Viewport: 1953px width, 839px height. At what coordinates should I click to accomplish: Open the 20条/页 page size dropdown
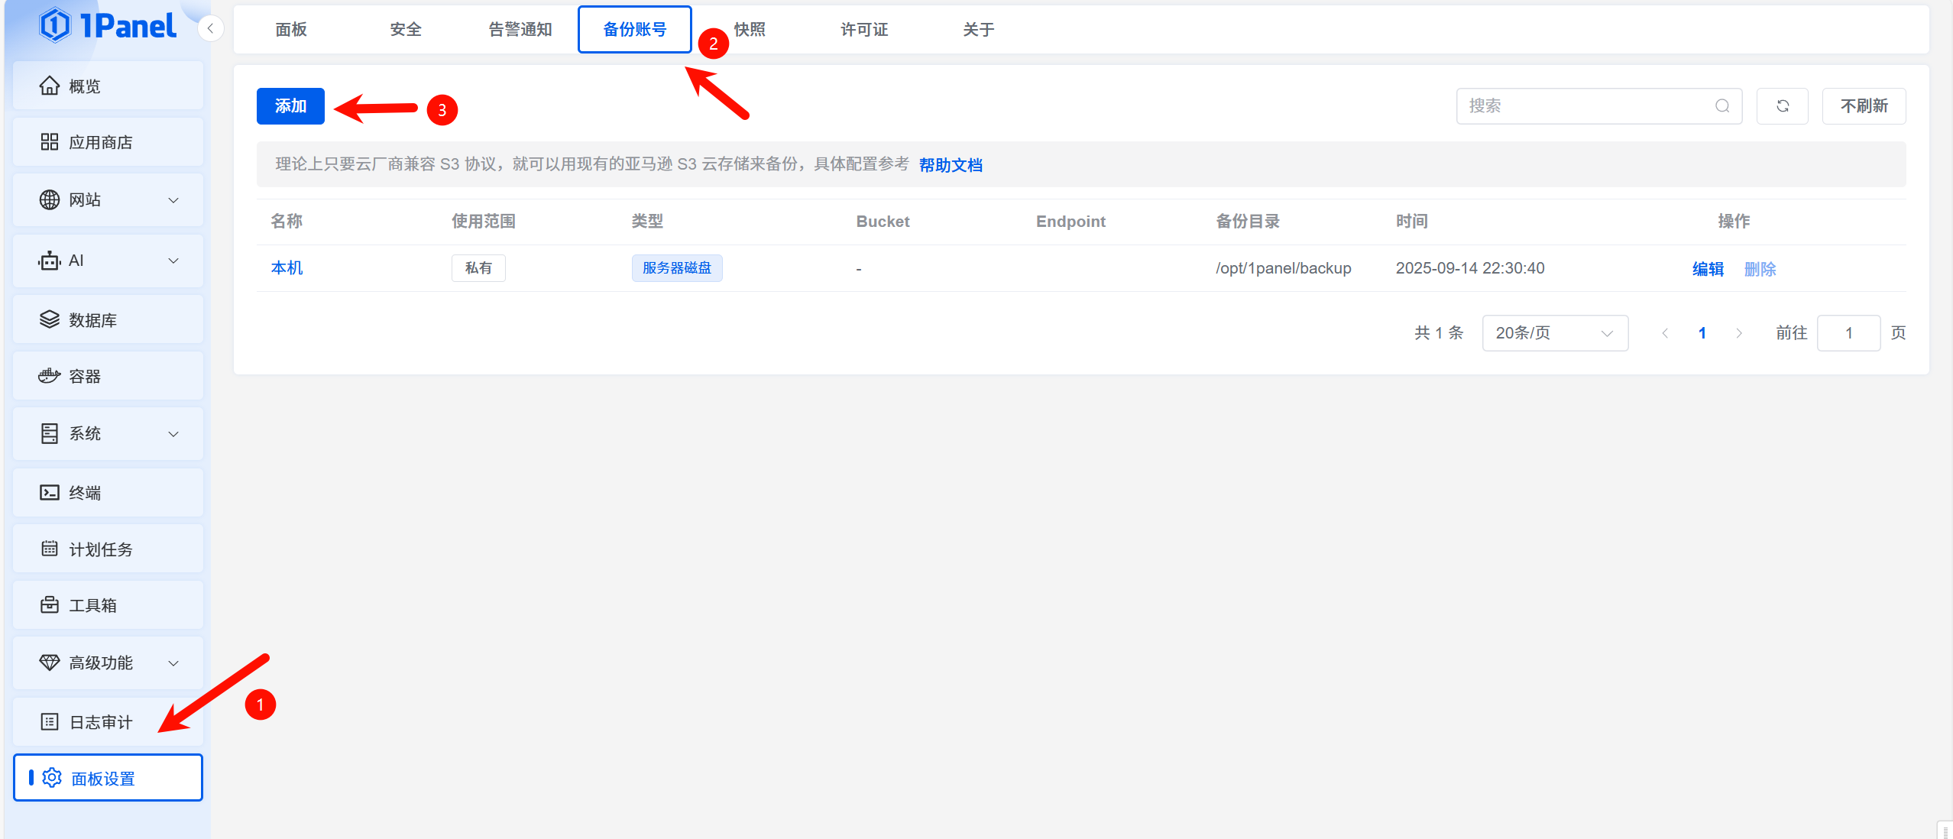(1554, 333)
